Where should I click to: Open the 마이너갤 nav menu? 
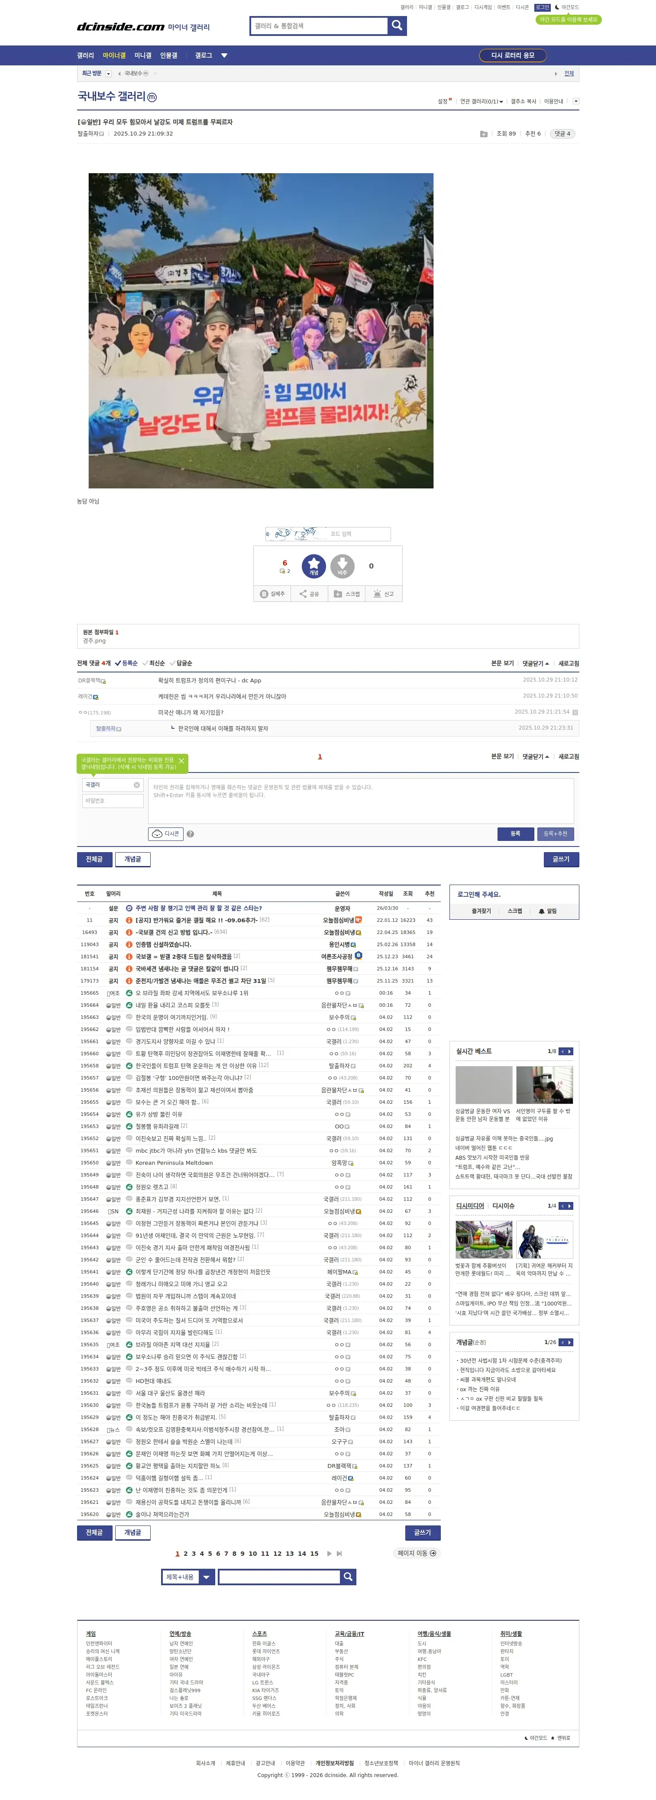[x=115, y=55]
